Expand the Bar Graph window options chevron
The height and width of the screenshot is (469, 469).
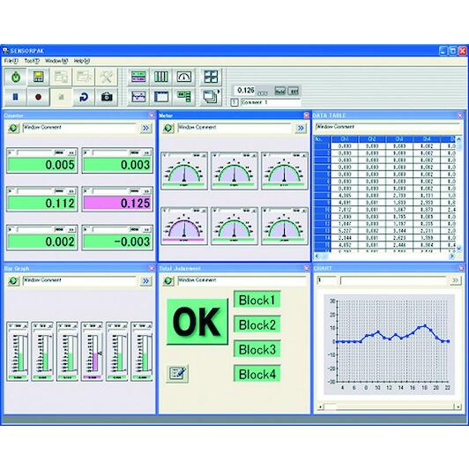pyautogui.click(x=145, y=281)
